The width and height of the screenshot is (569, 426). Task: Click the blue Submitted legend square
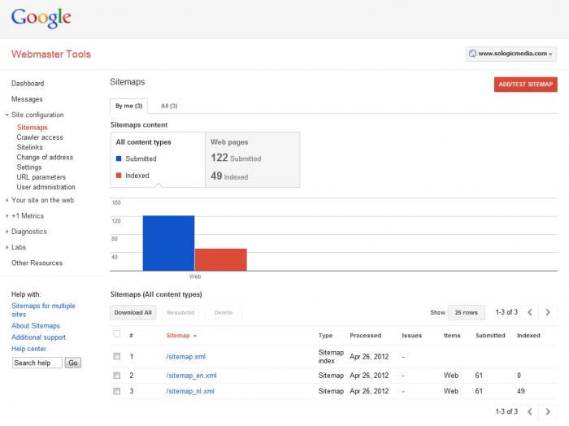pyautogui.click(x=119, y=159)
